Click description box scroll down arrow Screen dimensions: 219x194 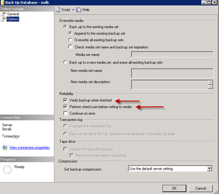point(210,87)
